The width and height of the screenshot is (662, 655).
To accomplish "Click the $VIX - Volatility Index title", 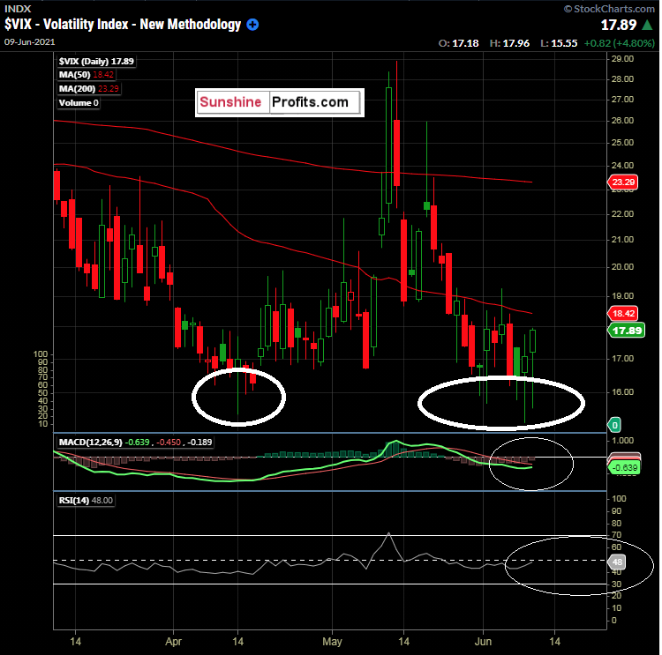I will tap(123, 25).
